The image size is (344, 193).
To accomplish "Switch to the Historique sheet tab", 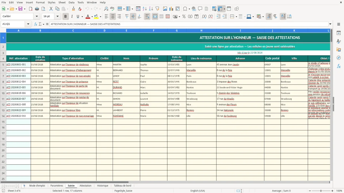I will pyautogui.click(x=103, y=186).
